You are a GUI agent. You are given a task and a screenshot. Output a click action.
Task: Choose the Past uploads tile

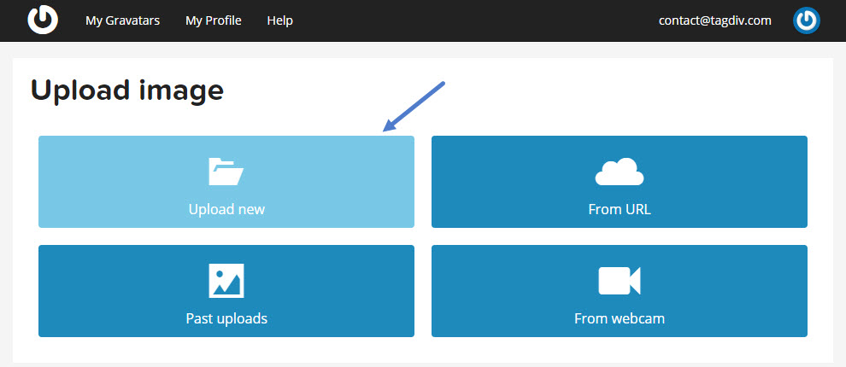point(226,291)
